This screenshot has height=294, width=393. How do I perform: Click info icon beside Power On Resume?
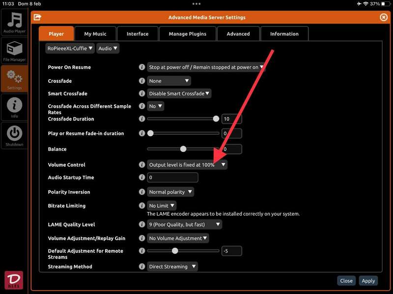[141, 67]
